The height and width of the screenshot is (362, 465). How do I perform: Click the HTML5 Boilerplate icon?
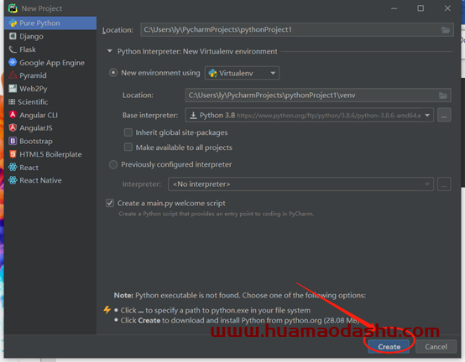13,154
